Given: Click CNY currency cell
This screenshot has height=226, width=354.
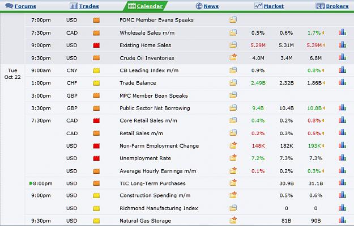Looking at the screenshot, I should pos(72,70).
